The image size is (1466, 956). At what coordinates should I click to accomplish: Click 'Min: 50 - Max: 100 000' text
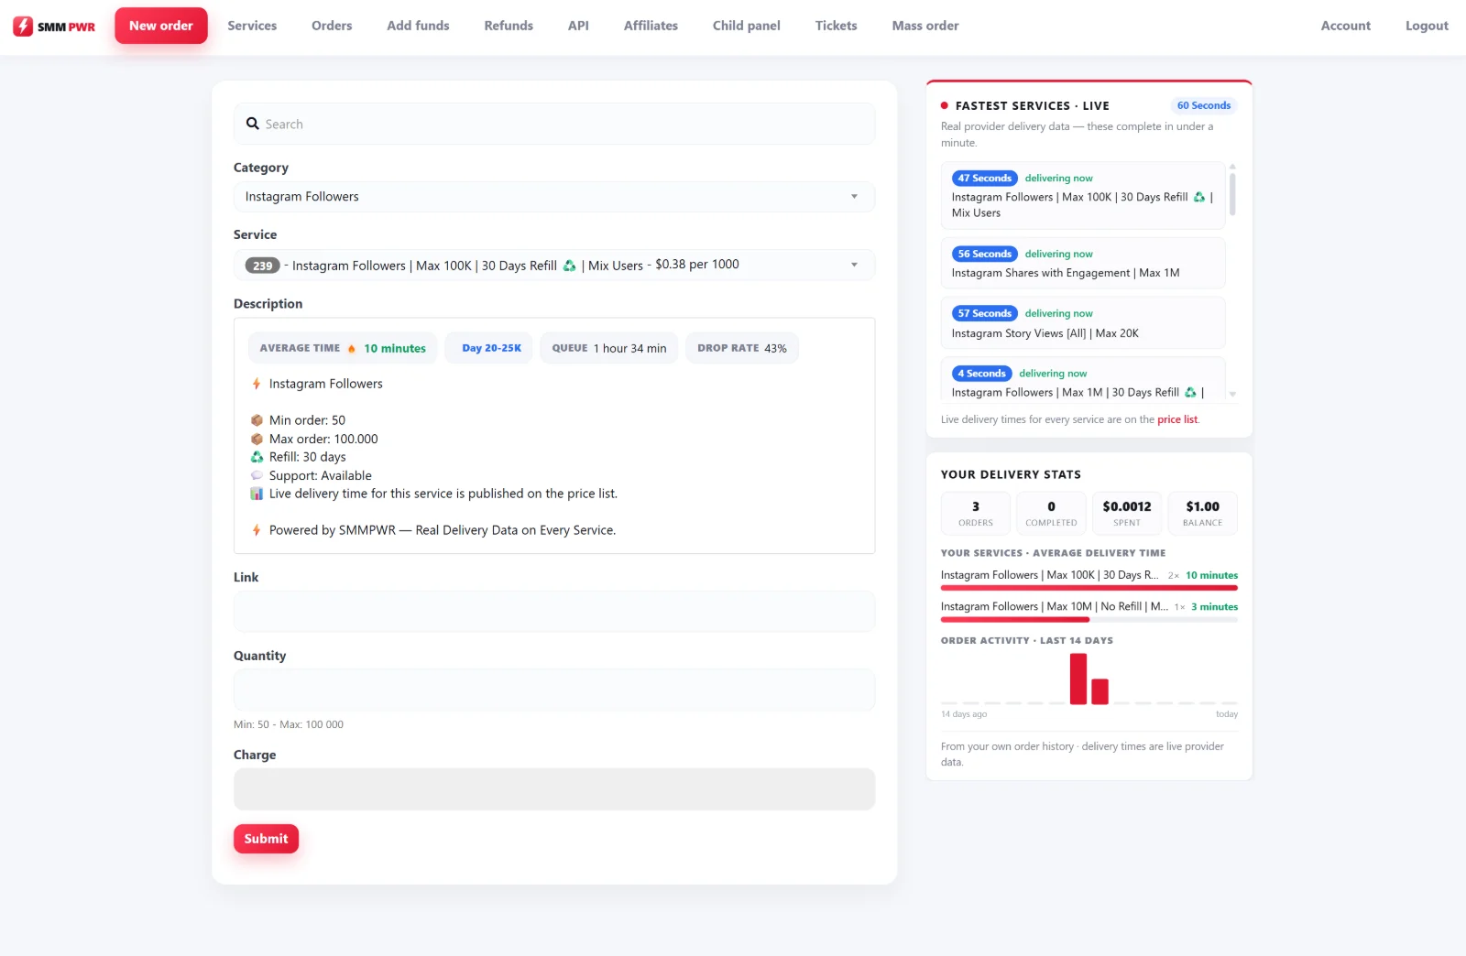tap(289, 724)
